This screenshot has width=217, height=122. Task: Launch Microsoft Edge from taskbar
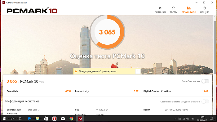[x=29, y=119]
